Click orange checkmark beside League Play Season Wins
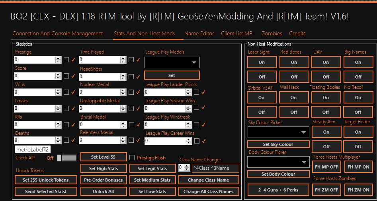This screenshot has width=377, height=201. tap(203, 107)
